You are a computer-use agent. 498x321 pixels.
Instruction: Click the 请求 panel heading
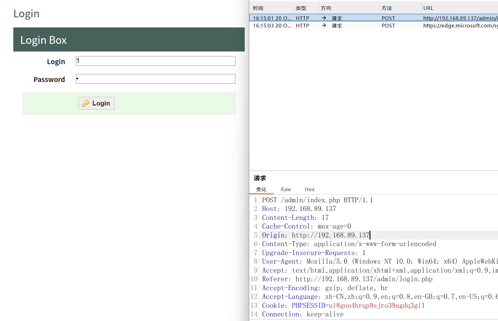pyautogui.click(x=260, y=178)
